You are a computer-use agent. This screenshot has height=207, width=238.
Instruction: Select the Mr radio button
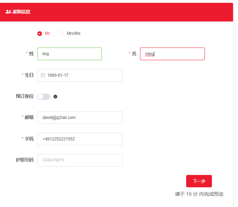(x=39, y=33)
